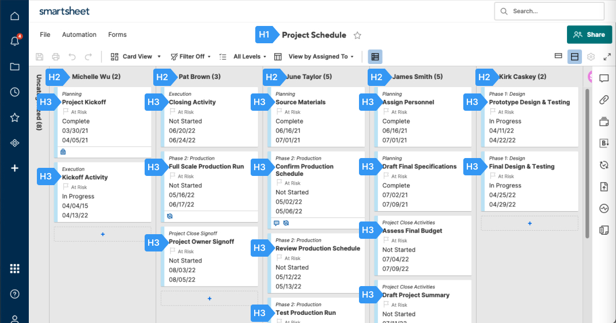616x323 pixels.
Task: Click the Share button
Action: 589,35
